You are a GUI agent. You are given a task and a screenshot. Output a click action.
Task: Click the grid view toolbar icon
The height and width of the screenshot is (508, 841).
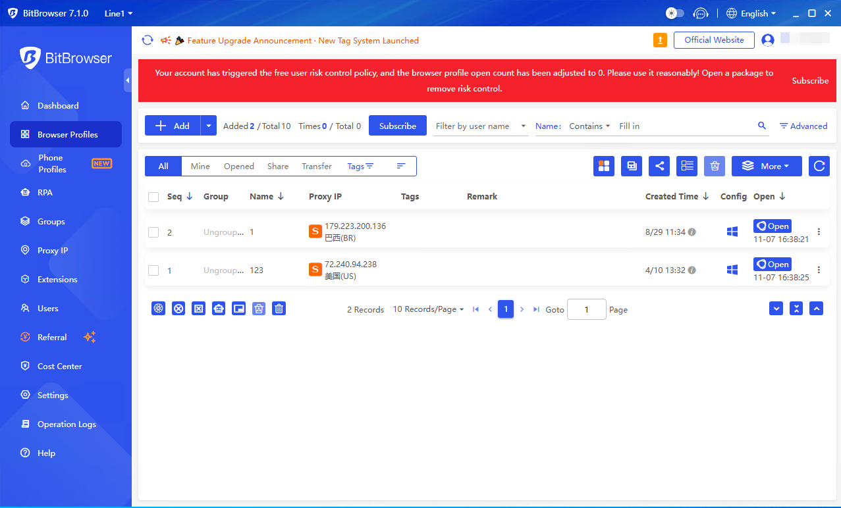point(604,166)
